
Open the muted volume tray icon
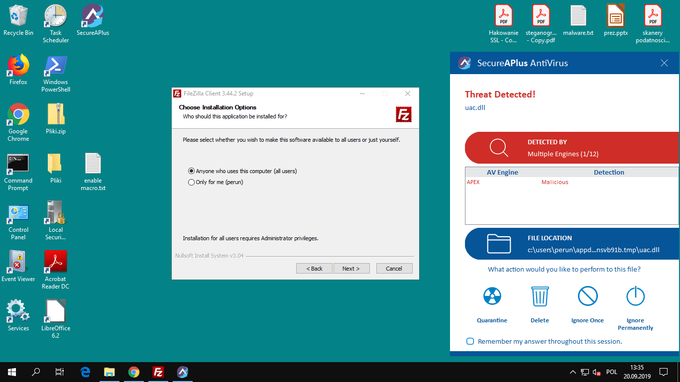pos(597,372)
